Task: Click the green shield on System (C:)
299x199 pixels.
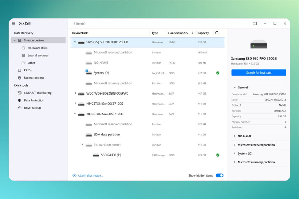Action: pos(218,73)
